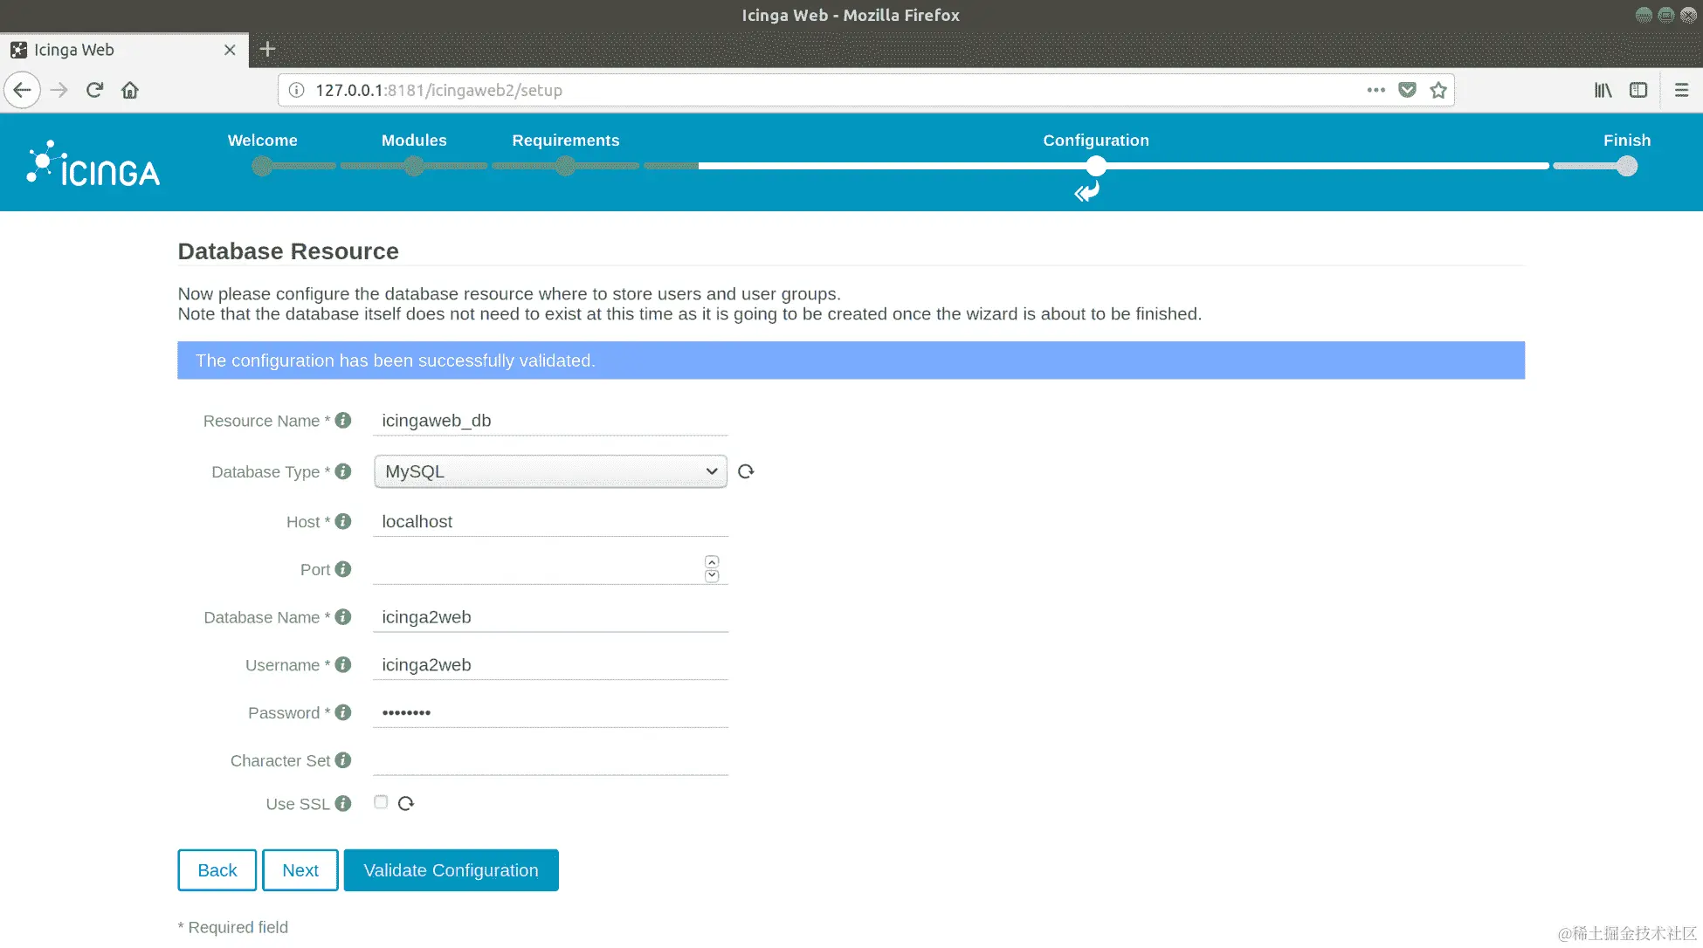Image resolution: width=1703 pixels, height=948 pixels.
Task: Enable the Use SSL checkbox
Action: pyautogui.click(x=381, y=802)
